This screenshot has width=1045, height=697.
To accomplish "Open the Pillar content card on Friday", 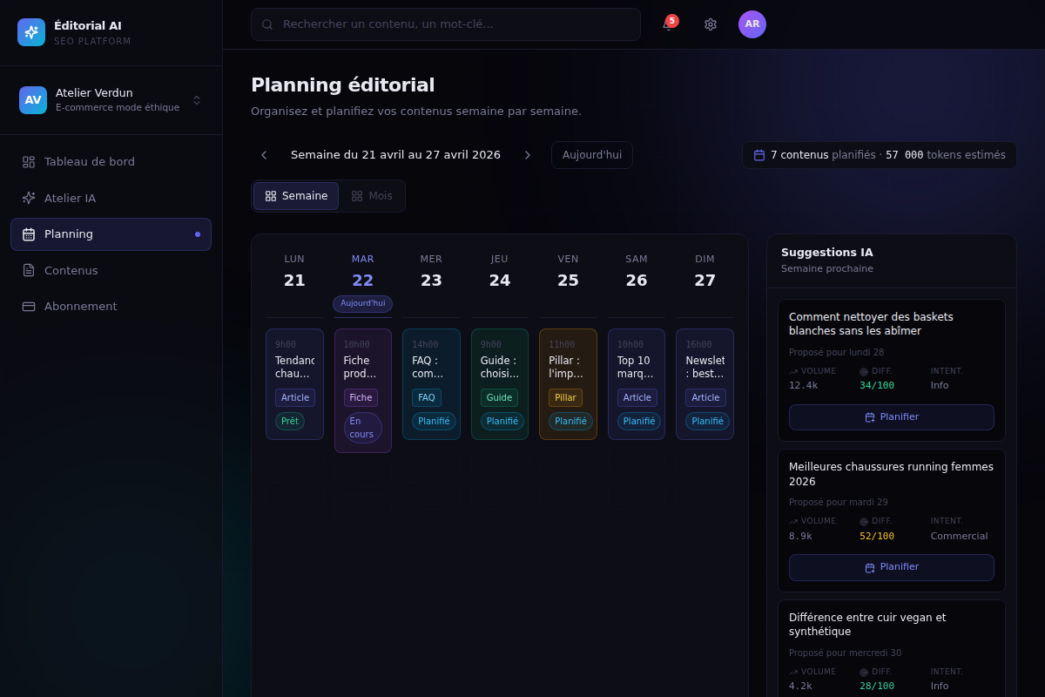I will click(x=568, y=384).
